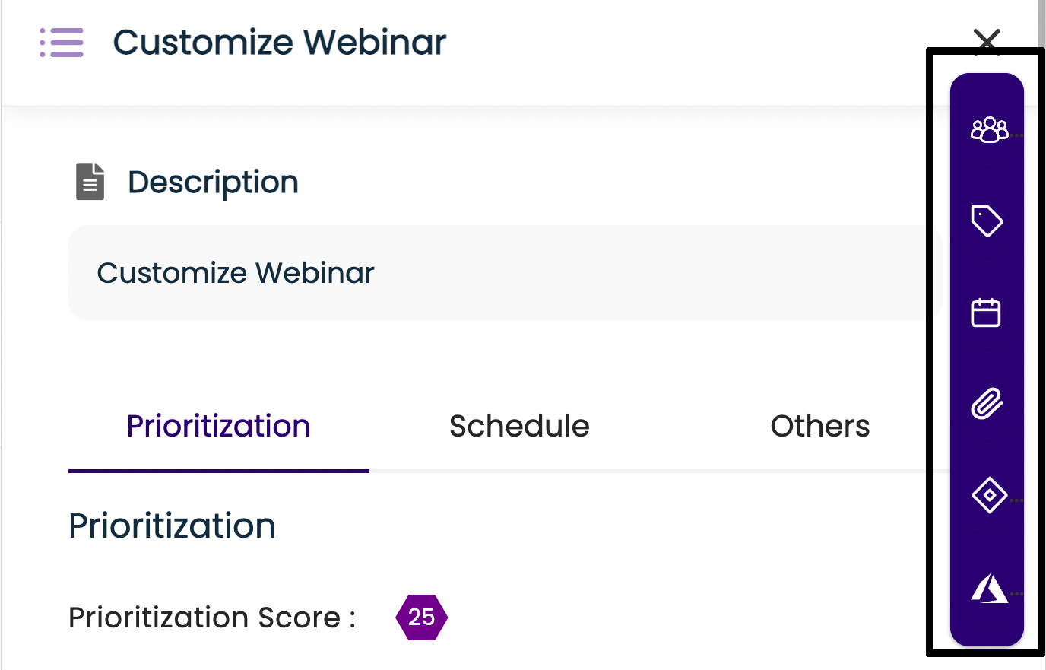Select the diamond-shaped sidebar icon
Screen dimensions: 1046x670
point(988,495)
